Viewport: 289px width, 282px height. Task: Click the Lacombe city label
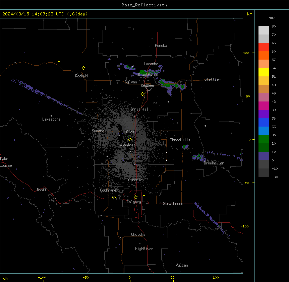(151, 64)
